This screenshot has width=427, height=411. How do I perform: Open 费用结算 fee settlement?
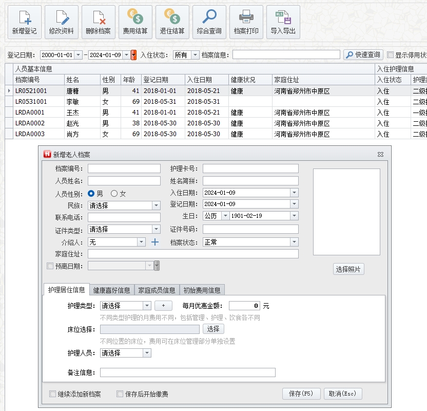pos(135,22)
